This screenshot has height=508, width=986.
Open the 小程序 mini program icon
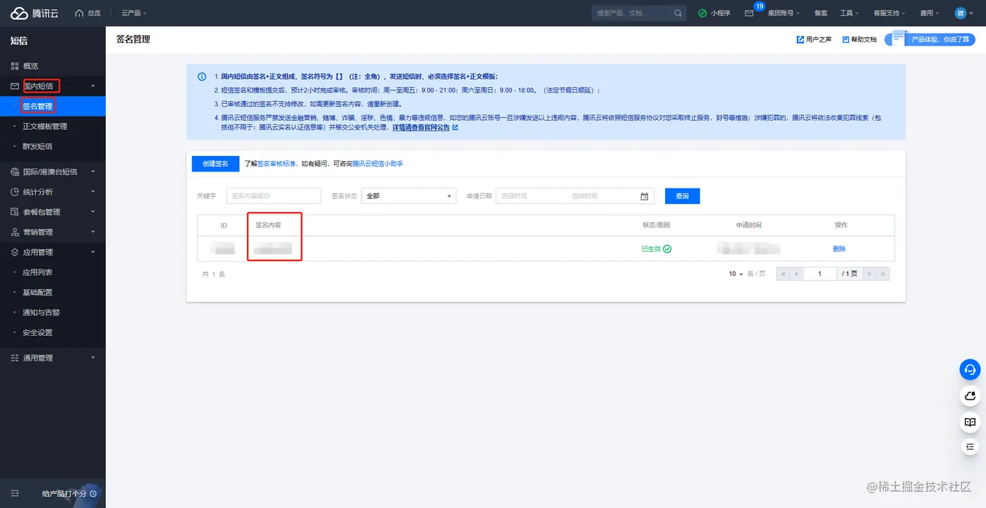click(702, 13)
